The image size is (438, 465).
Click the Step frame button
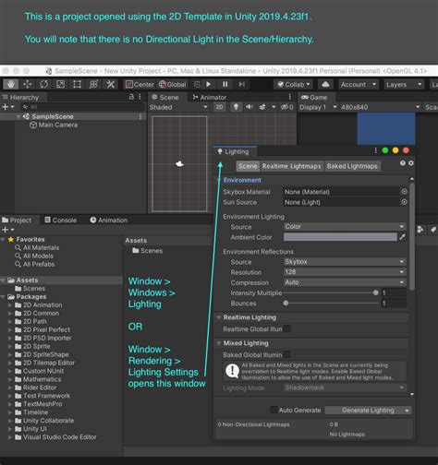pos(242,84)
